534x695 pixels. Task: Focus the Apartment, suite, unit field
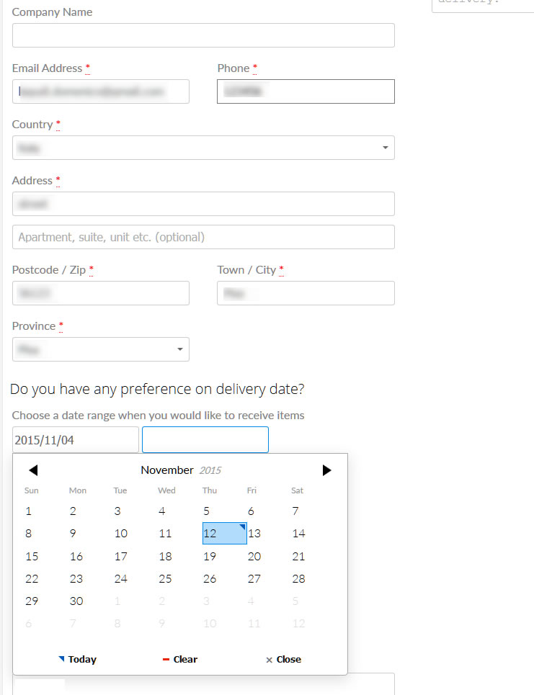point(203,237)
